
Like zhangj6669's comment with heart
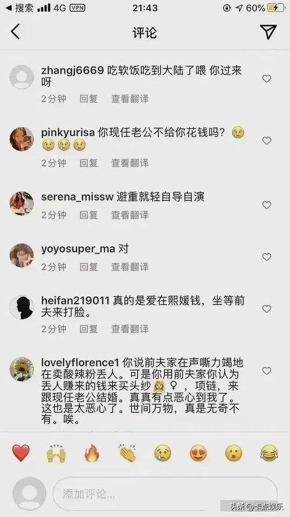click(267, 79)
